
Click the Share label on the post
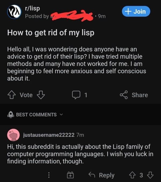140,95
